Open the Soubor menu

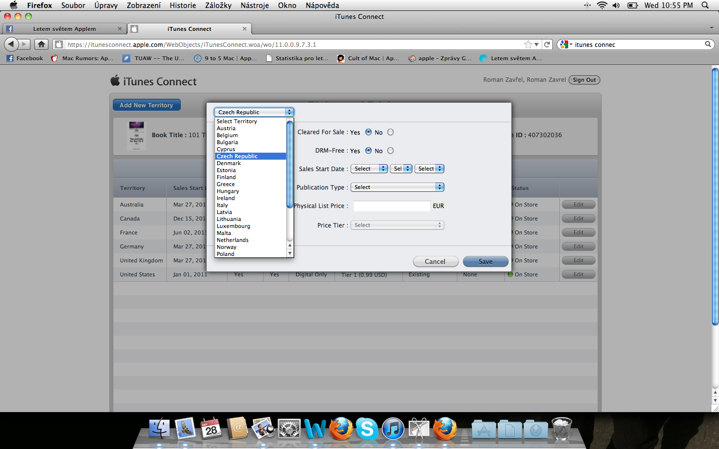(x=73, y=5)
